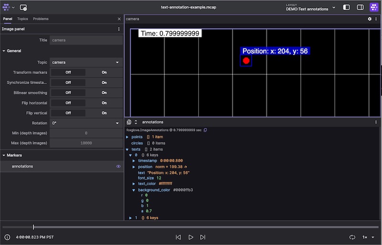Toggle annotations marker visibility eye
382x245 pixels.
pyautogui.click(x=118, y=166)
